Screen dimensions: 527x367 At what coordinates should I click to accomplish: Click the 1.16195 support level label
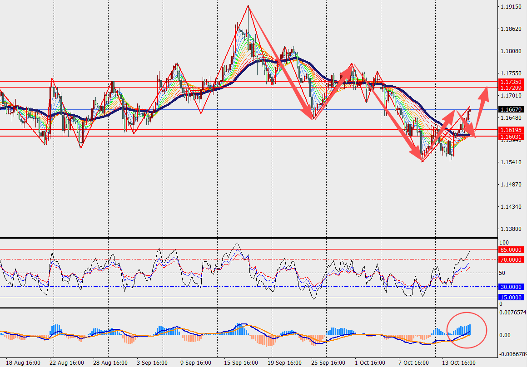click(511, 130)
